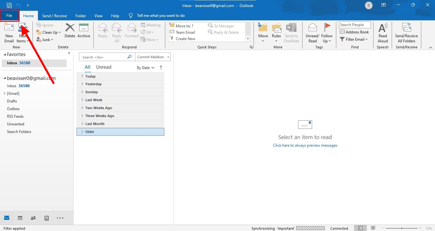Click the account avatar B
The width and height of the screenshot is (435, 231).
tap(369, 5)
